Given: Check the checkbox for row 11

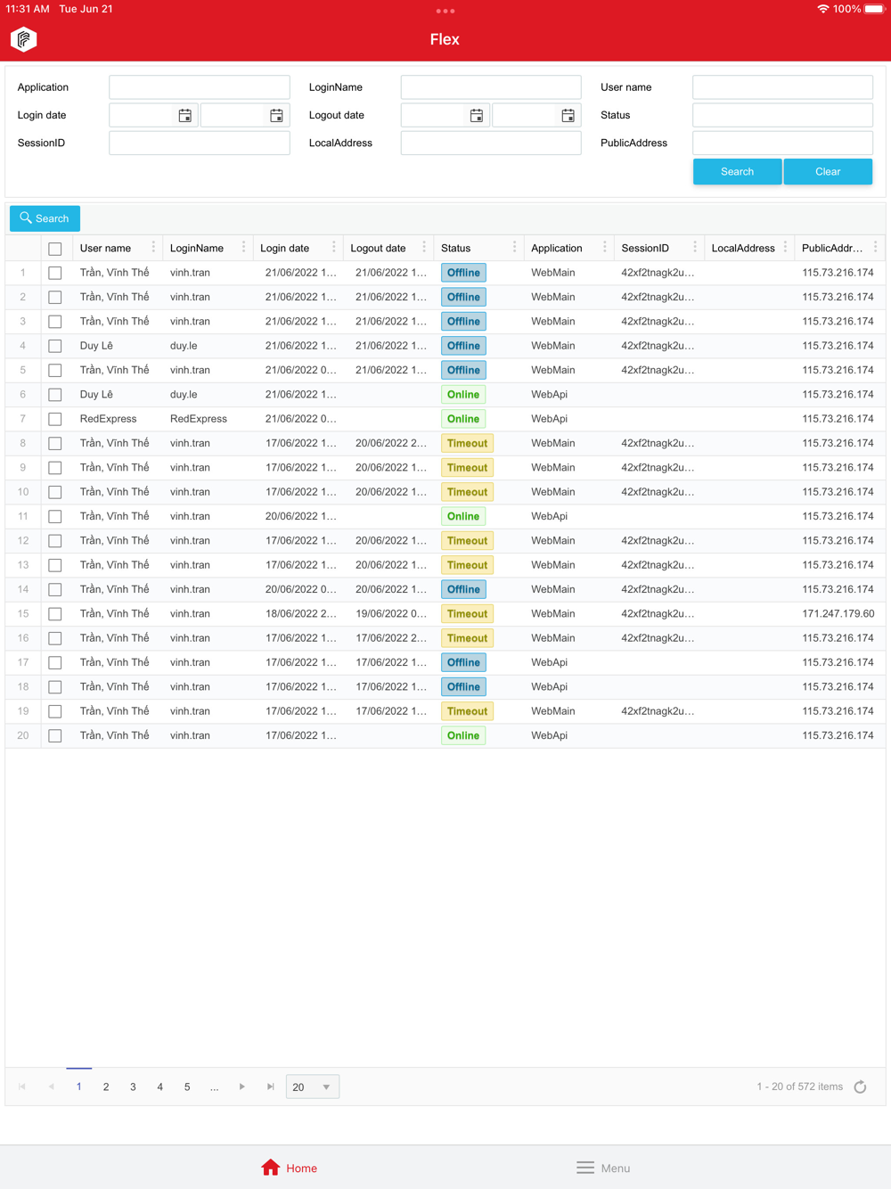Looking at the screenshot, I should [55, 516].
